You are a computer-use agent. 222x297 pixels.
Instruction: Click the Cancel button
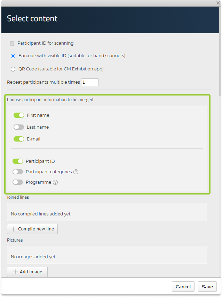[x=183, y=287]
